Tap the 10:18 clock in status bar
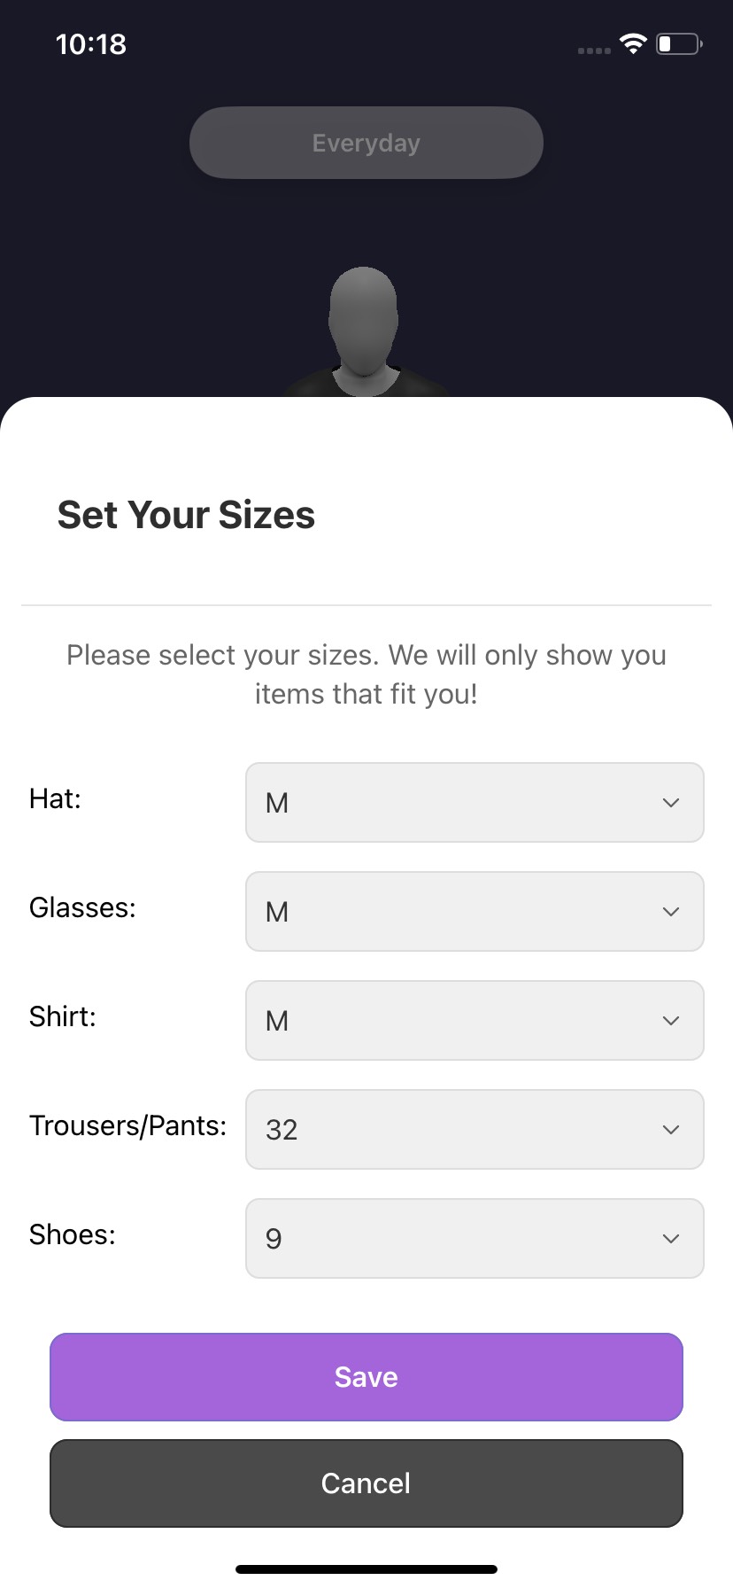This screenshot has width=733, height=1588. 91,44
